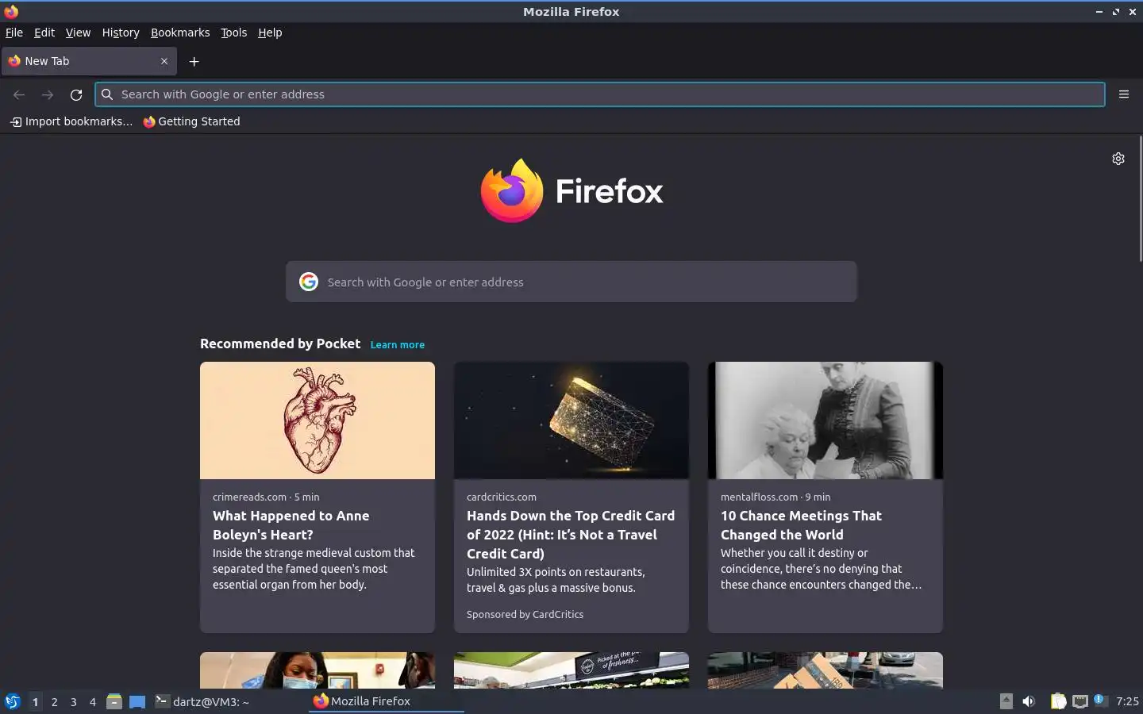
Task: Click the blue notification tray icon
Action: pos(1099,700)
